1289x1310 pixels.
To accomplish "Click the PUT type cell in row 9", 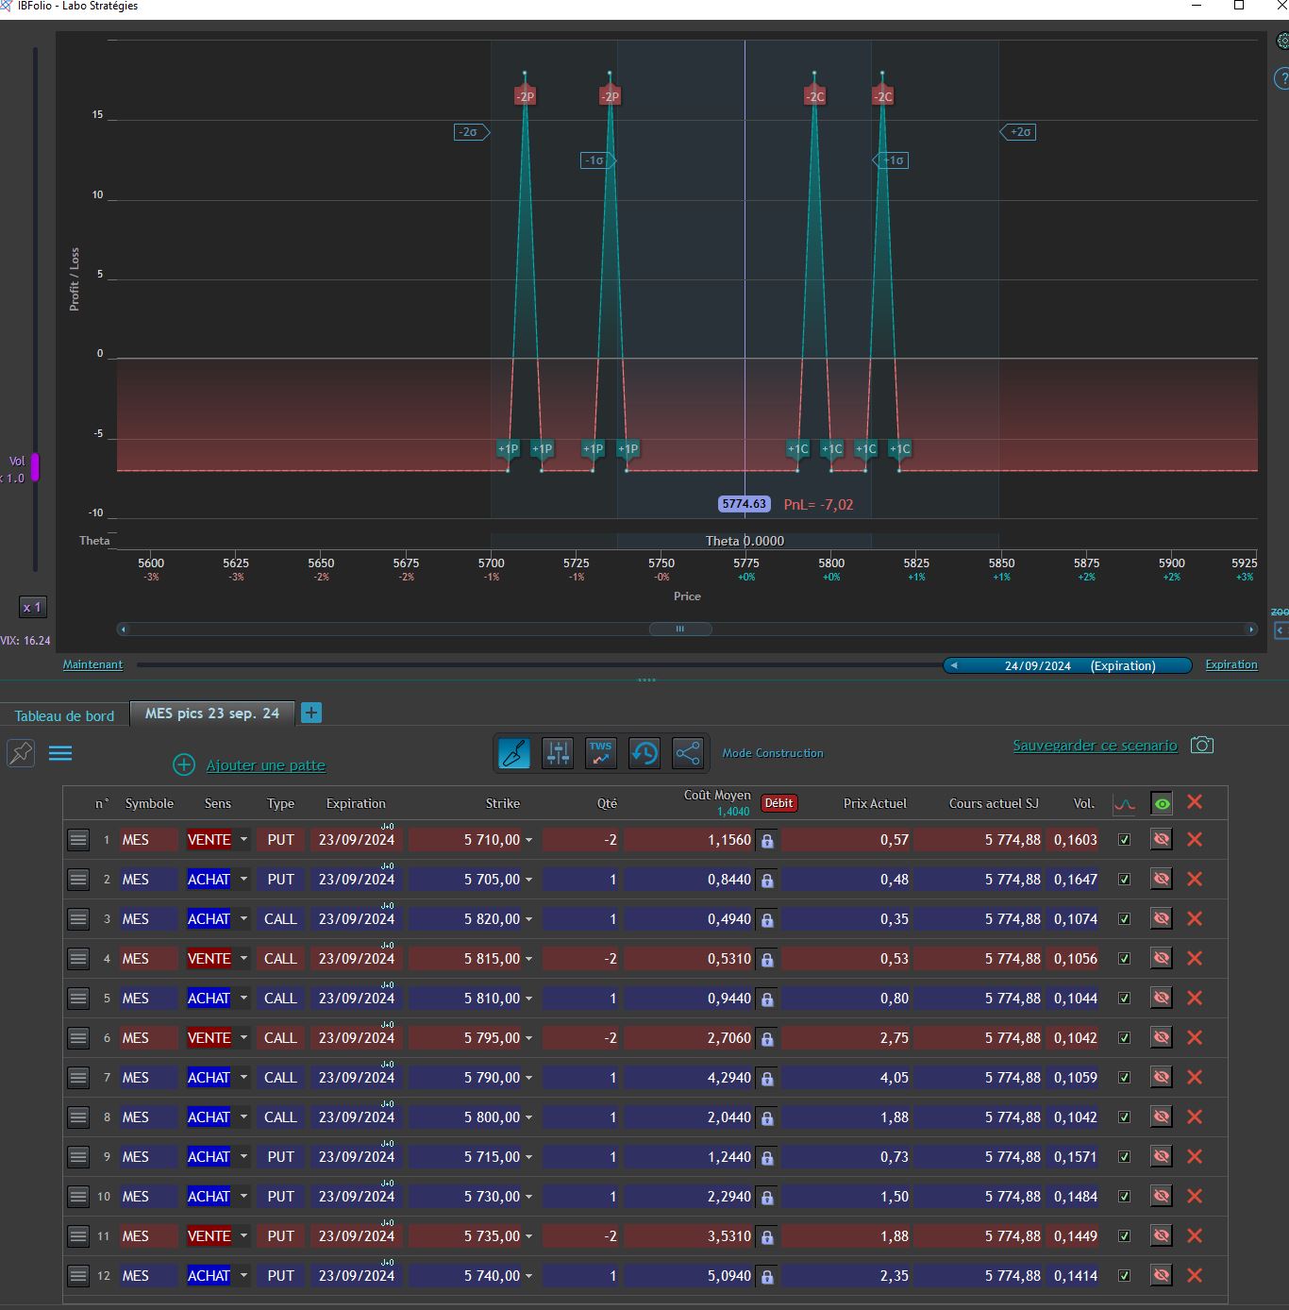I will pos(280,1156).
